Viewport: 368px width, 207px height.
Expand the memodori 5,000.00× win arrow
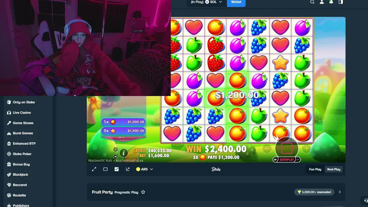(340, 192)
